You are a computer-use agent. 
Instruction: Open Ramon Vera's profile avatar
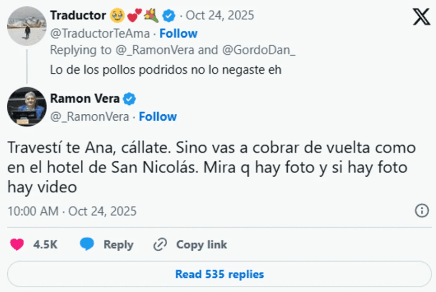pyautogui.click(x=27, y=106)
